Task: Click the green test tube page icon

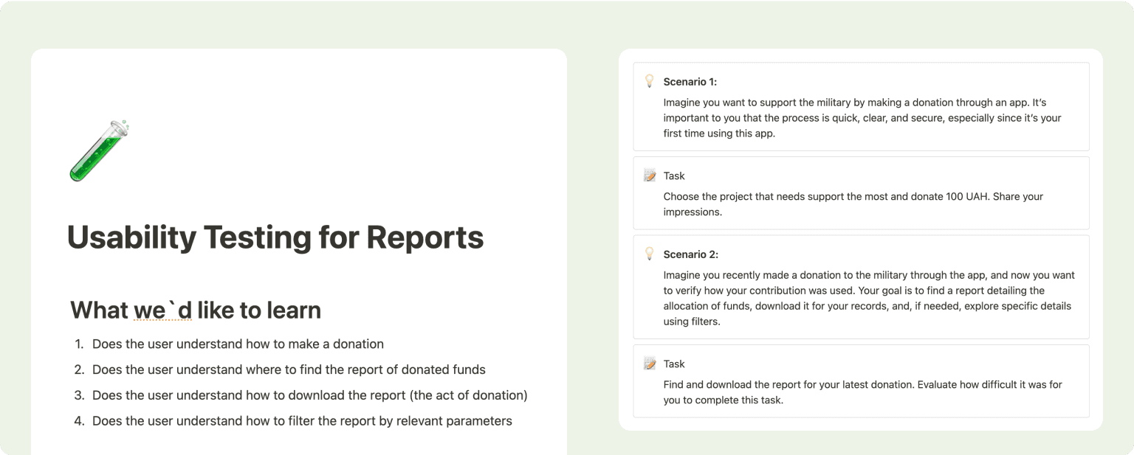Action: (99, 150)
